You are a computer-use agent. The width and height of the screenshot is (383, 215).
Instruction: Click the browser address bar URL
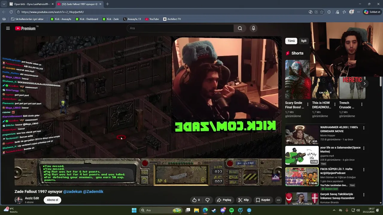tap(162, 12)
